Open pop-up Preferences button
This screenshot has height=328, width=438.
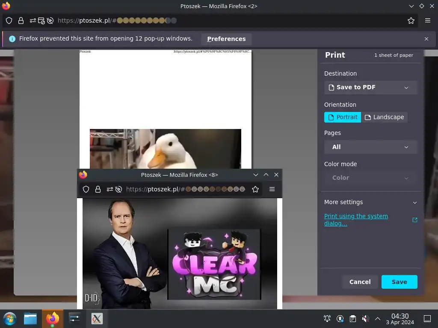(226, 39)
